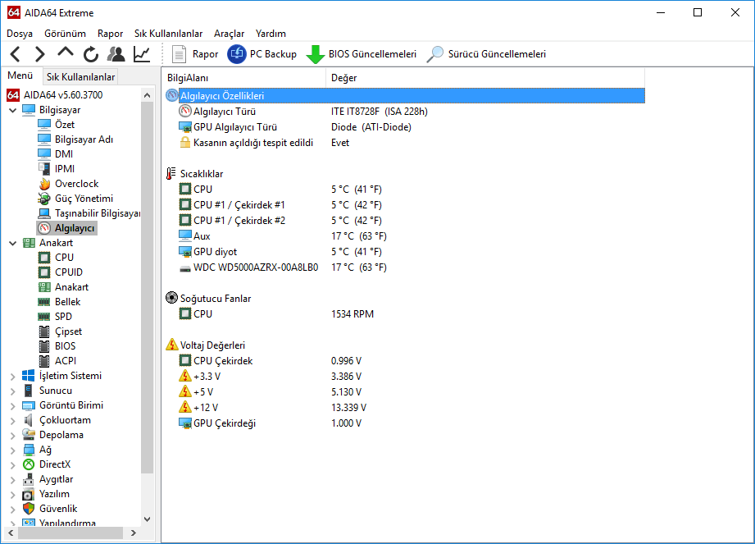Click the Windows logo İşletim Sistemi icon

[x=29, y=376]
